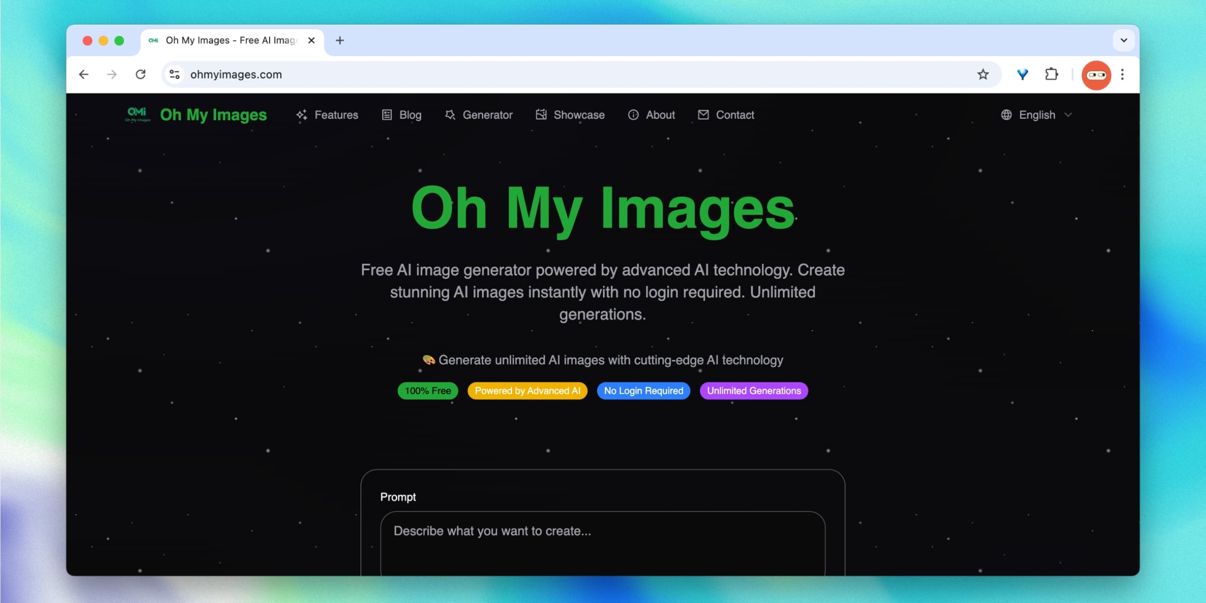Open the Showcase gallery icon
This screenshot has width=1206, height=603.
click(x=541, y=114)
